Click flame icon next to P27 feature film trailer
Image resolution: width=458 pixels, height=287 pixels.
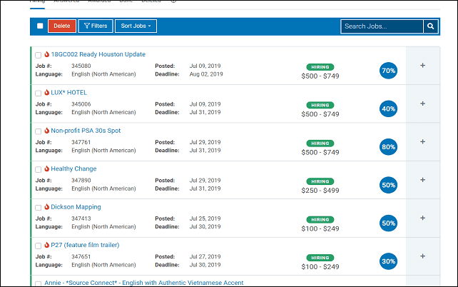pyautogui.click(x=46, y=246)
